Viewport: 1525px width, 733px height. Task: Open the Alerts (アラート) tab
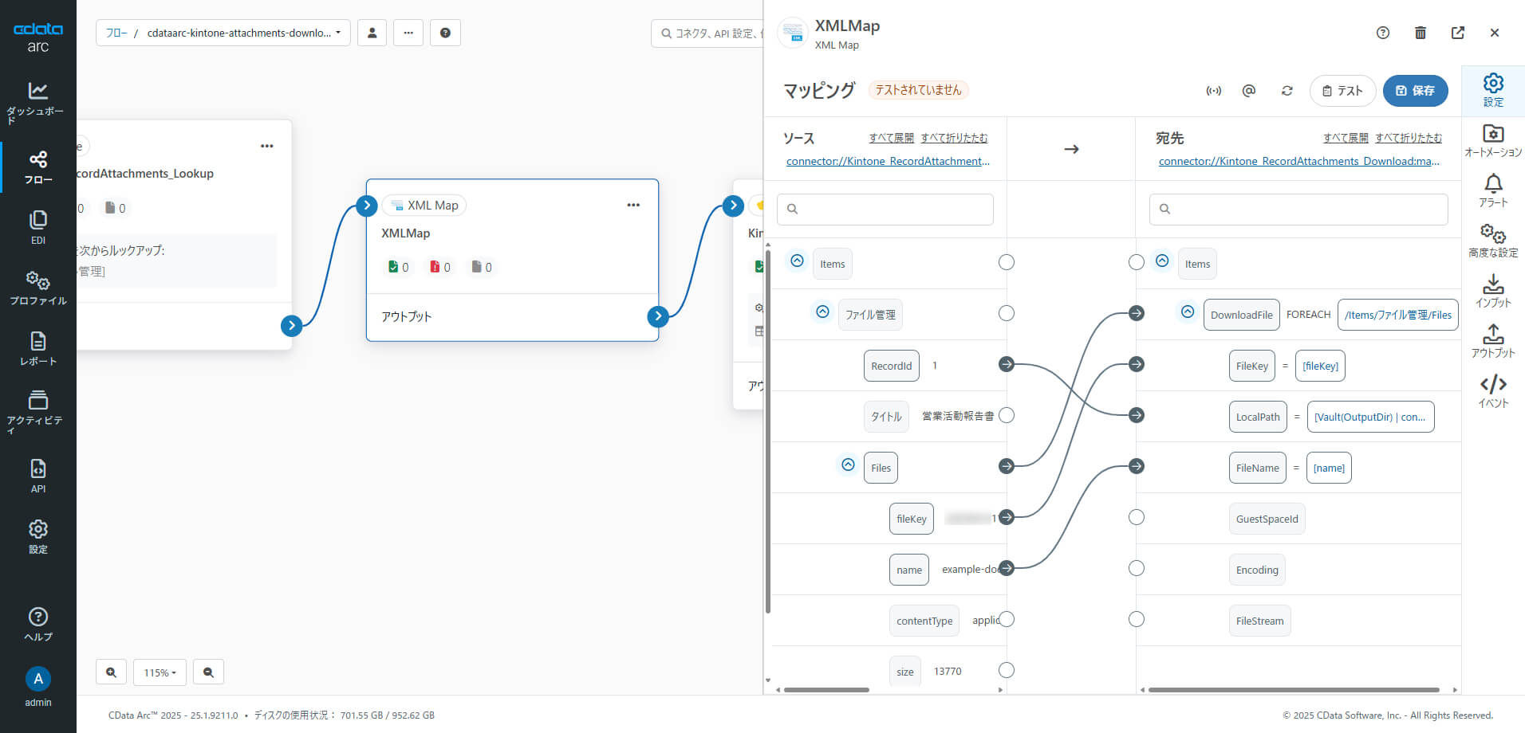click(x=1493, y=191)
